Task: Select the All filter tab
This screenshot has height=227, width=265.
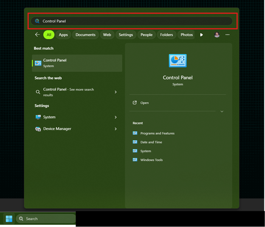Action: [49, 35]
